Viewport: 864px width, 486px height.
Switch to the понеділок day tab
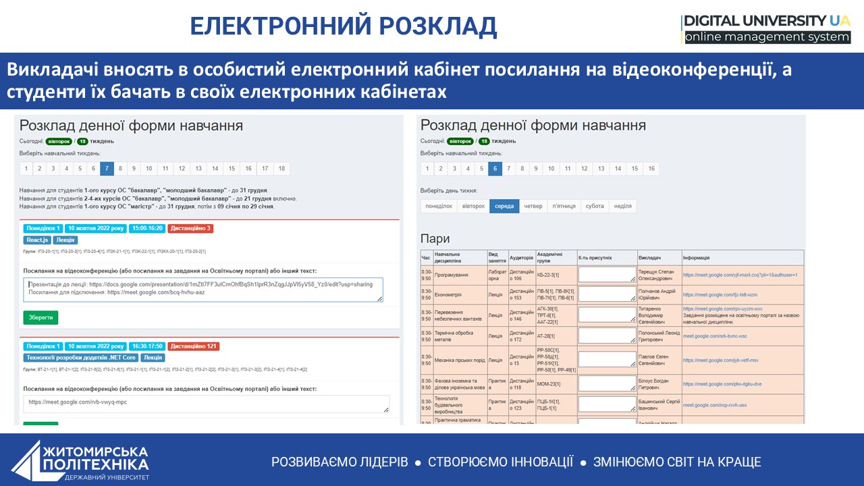[x=438, y=207]
